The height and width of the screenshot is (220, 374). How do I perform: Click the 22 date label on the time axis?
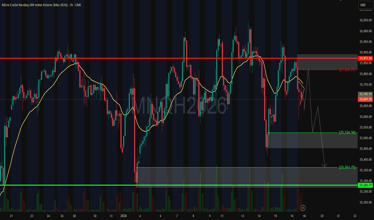[354, 216]
